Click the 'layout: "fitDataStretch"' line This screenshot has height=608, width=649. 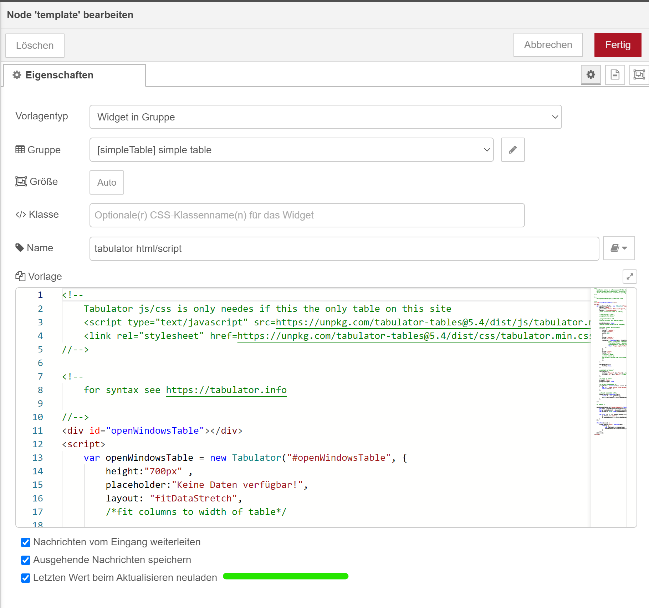(x=174, y=498)
